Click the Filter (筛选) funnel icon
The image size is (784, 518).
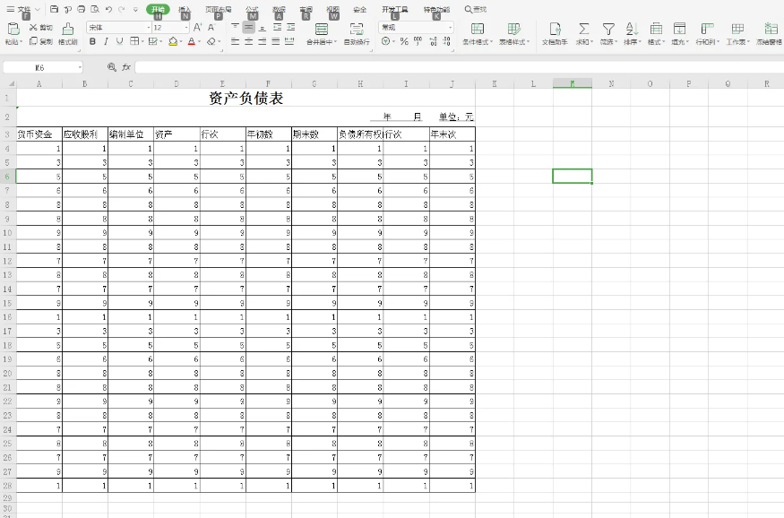point(608,30)
